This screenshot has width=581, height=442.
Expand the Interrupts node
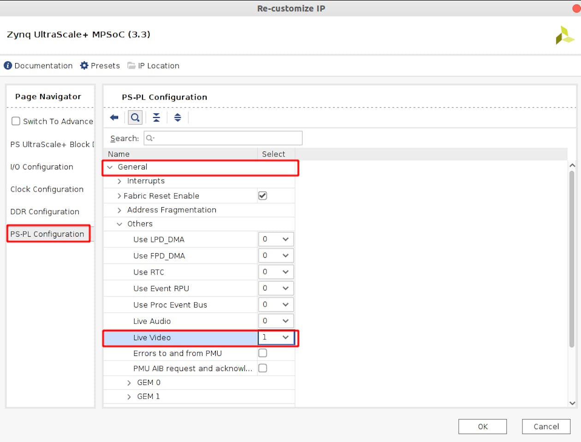[119, 181]
